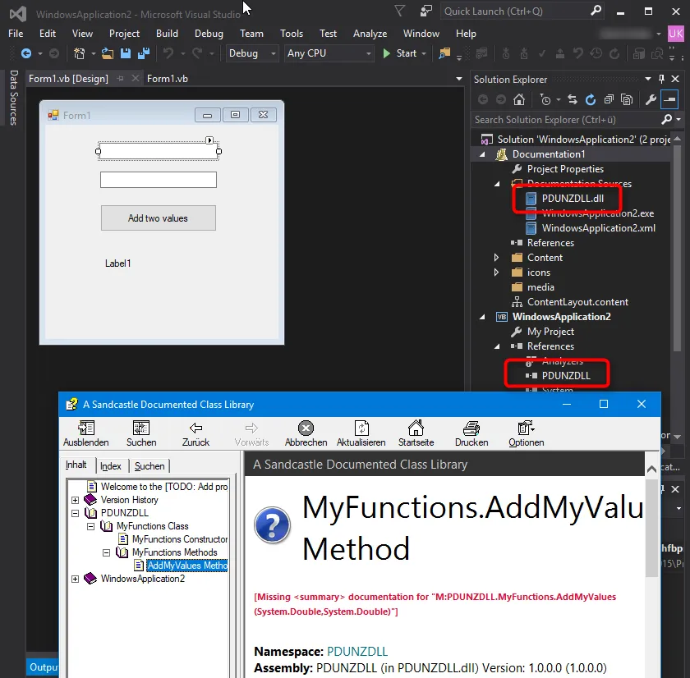Click the Save All toolbar icon

click(144, 53)
